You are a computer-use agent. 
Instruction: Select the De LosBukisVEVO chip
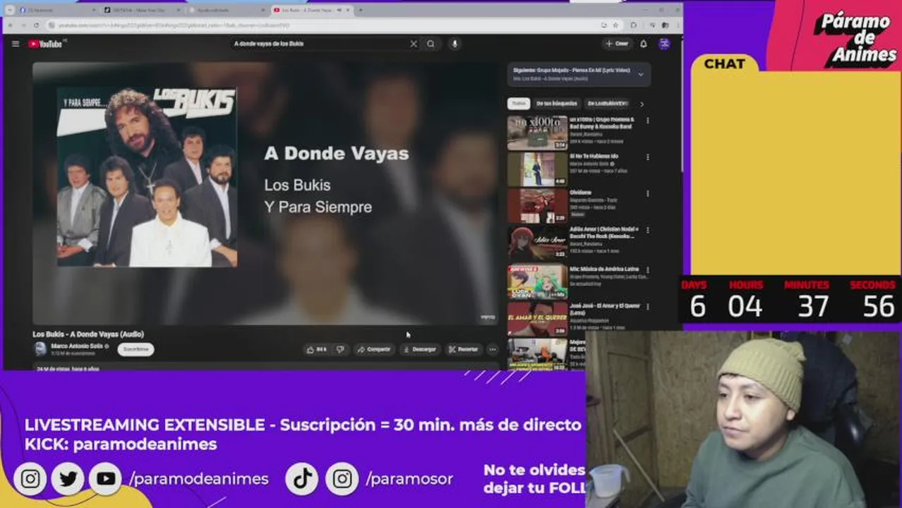coord(608,104)
